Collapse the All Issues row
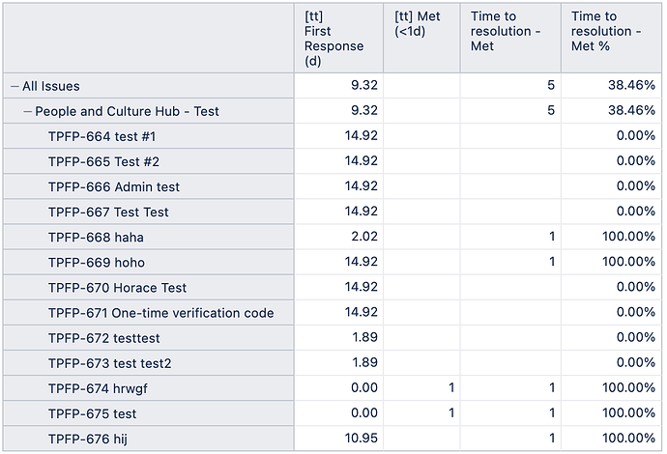 14,86
